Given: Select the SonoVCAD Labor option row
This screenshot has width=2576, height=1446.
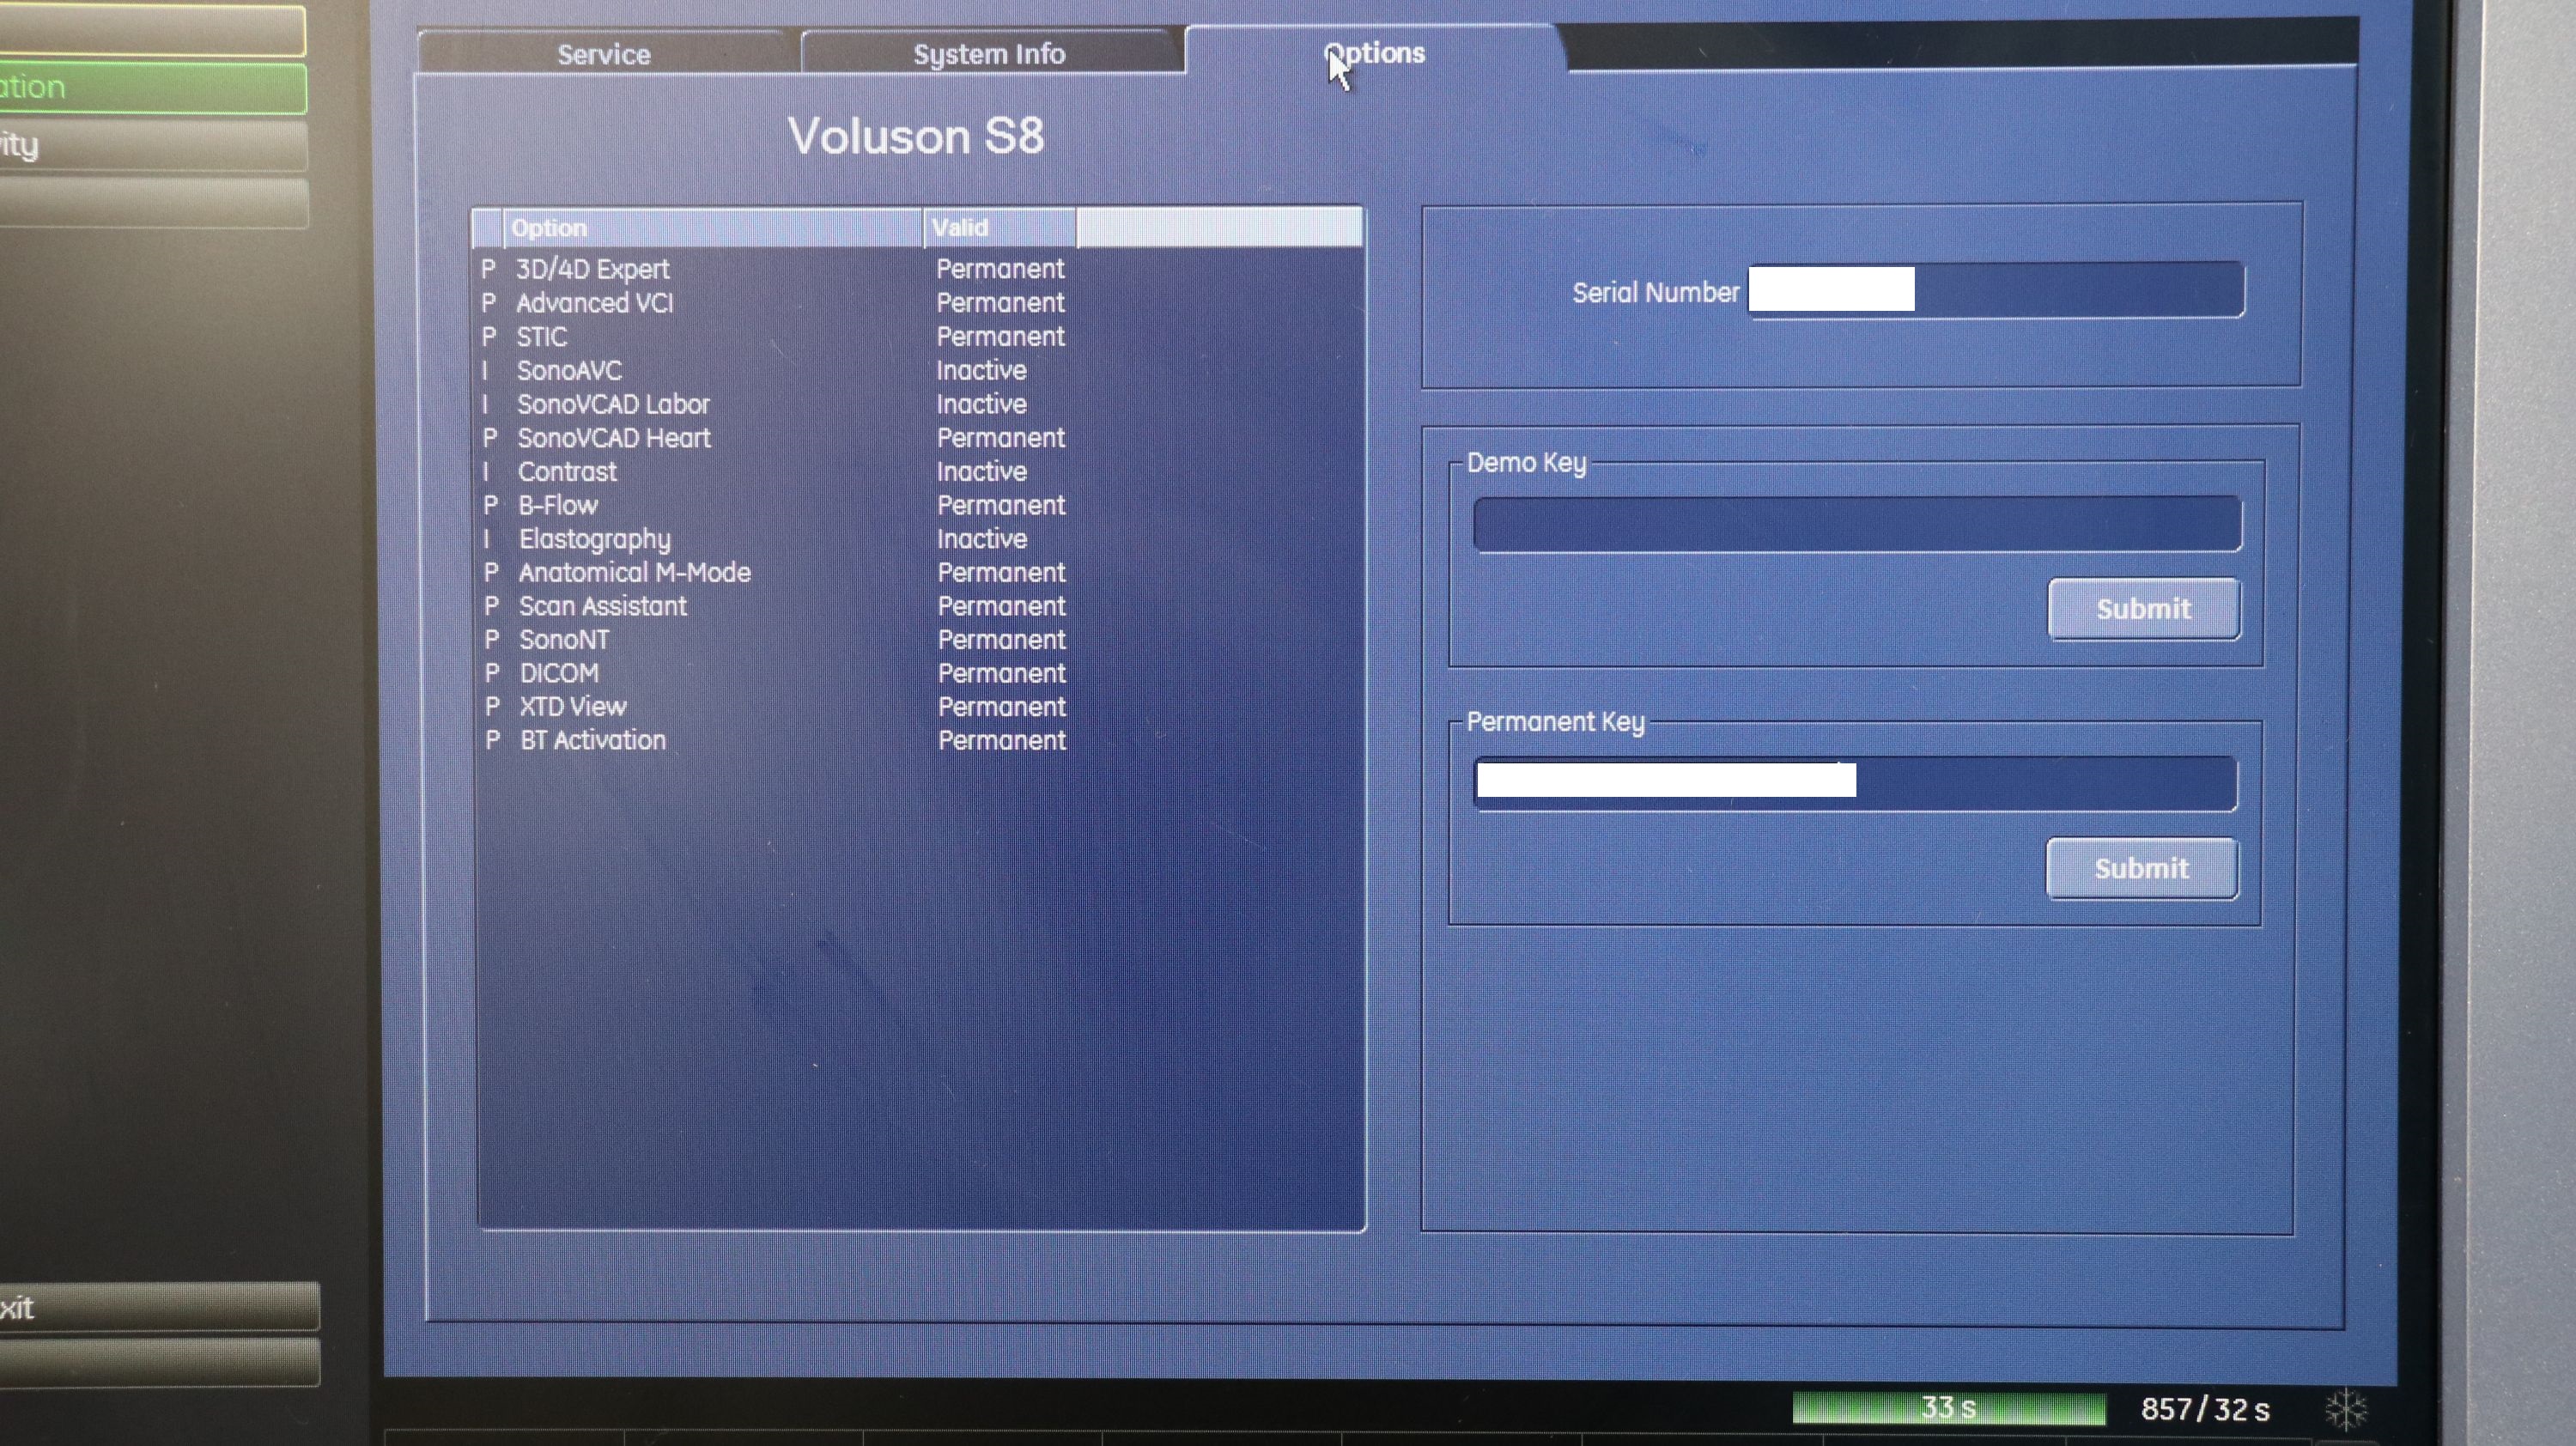Looking at the screenshot, I should pyautogui.click(x=920, y=404).
